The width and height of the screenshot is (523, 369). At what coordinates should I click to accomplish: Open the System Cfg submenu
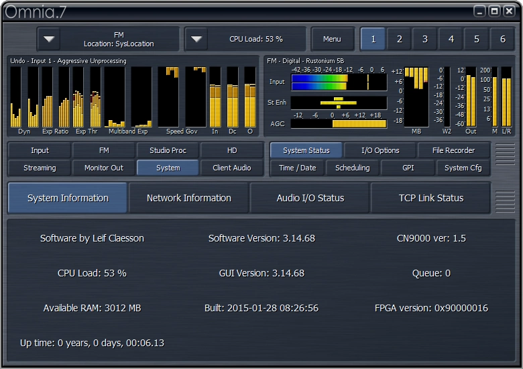pyautogui.click(x=463, y=168)
